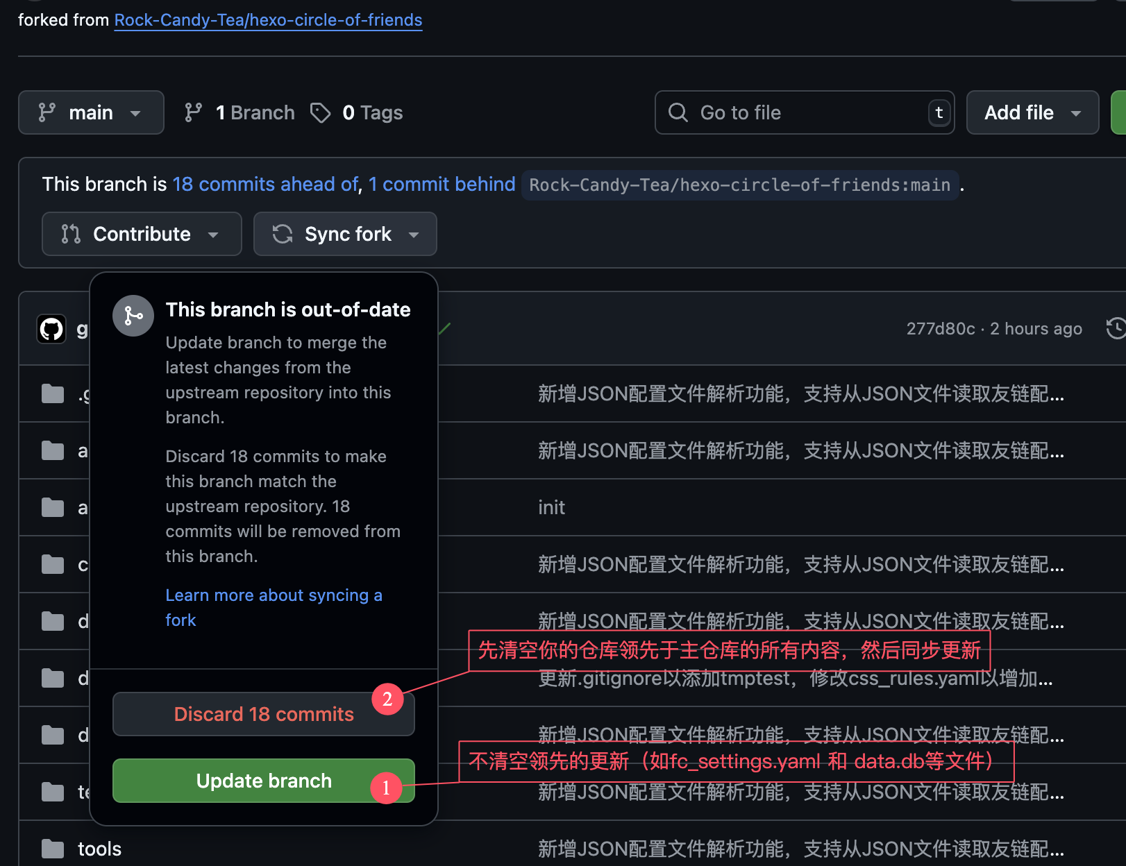1126x866 pixels.
Task: Click the merge icon in out-of-date popup
Action: pyautogui.click(x=133, y=316)
